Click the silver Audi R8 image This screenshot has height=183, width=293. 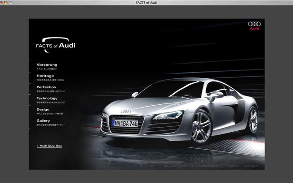[x=179, y=111]
